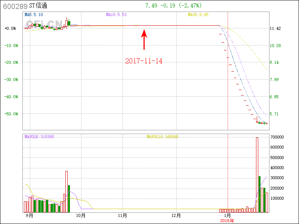Screen dimensions: 299x224
Task: Click the ST信通 stock name
Action: (x=38, y=6)
